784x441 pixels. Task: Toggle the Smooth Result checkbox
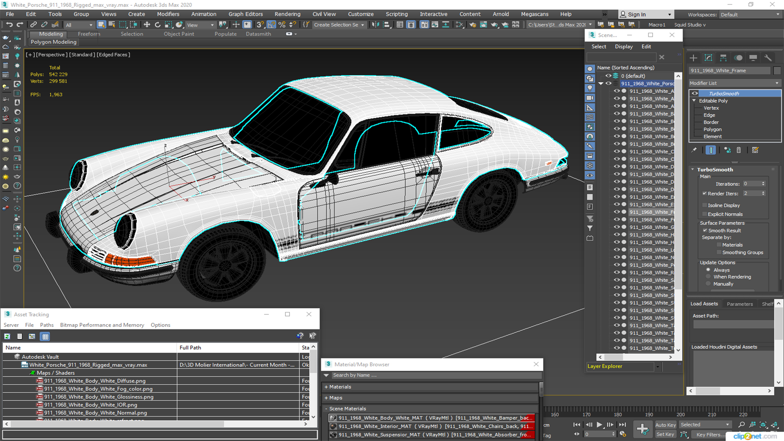705,231
